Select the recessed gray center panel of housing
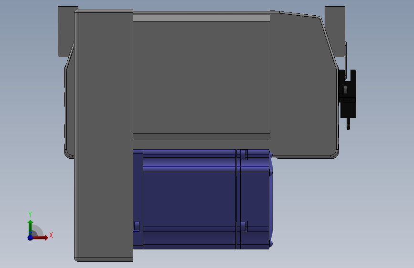414x268 pixels. (x=202, y=77)
